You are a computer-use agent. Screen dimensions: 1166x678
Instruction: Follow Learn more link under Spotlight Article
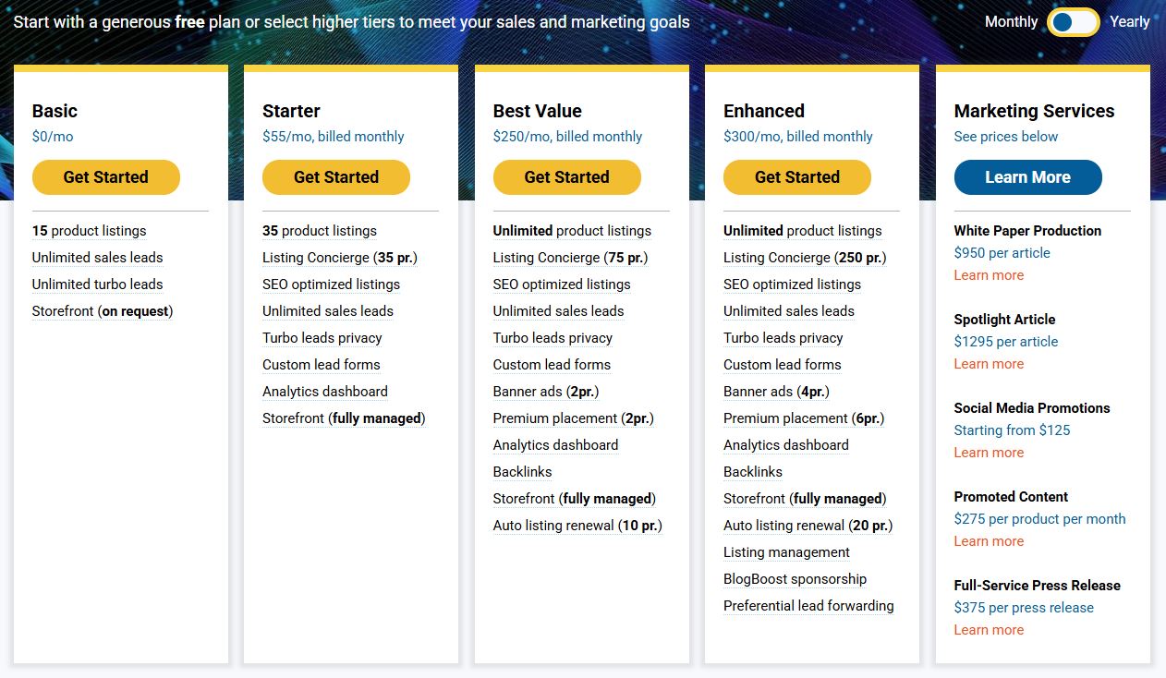(989, 364)
